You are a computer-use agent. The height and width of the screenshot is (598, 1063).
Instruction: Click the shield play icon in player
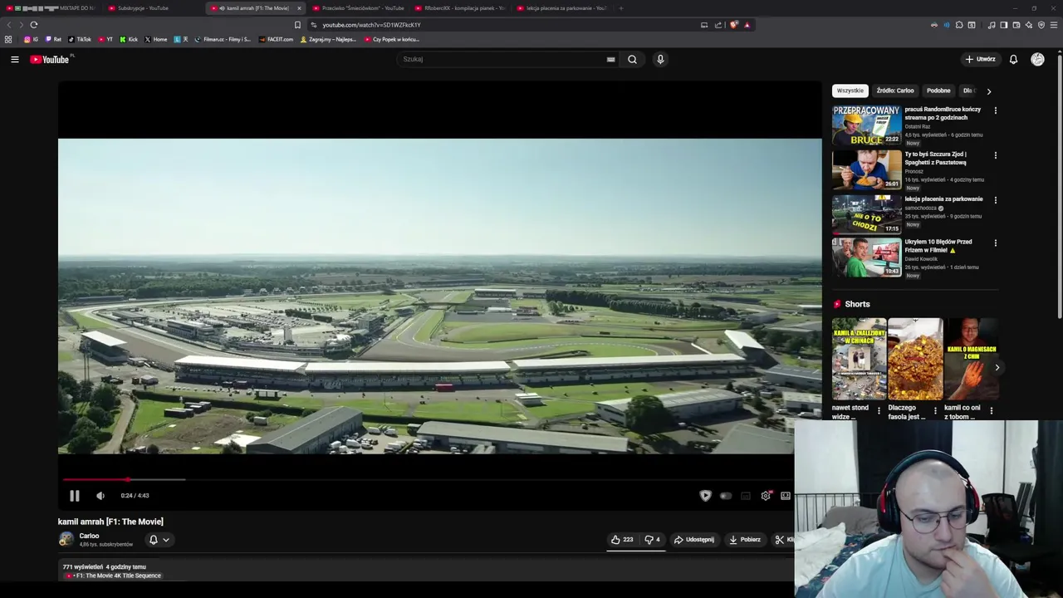tap(705, 496)
